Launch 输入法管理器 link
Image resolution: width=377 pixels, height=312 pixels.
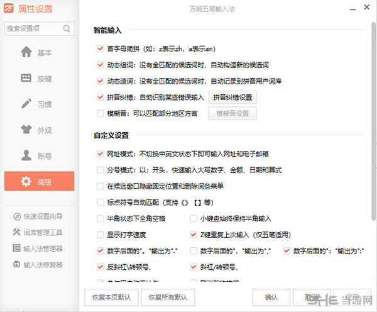click(x=43, y=248)
